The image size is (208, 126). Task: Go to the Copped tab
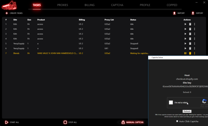pyautogui.click(x=172, y=5)
